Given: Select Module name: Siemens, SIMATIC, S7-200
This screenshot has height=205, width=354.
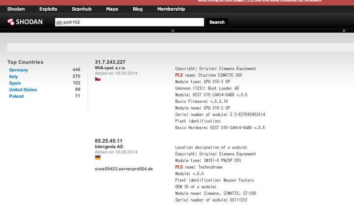Looking at the screenshot, I should pos(216,193).
